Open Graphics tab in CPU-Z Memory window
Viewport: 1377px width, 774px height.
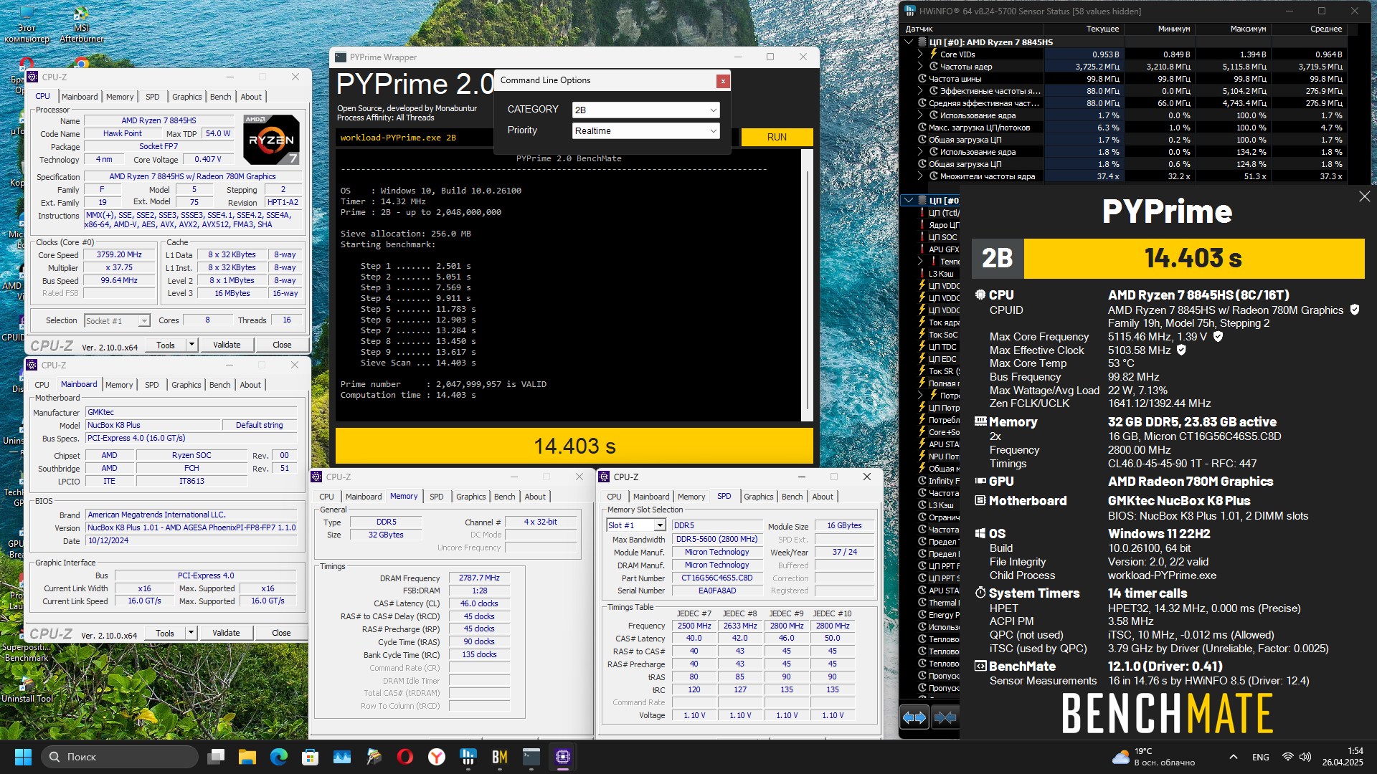click(x=470, y=497)
